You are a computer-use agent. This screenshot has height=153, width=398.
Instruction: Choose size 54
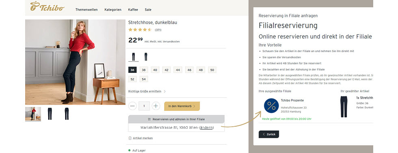144,79
